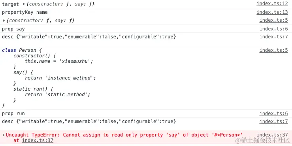This screenshot has height=146, width=292.
Task: Open source link index.ts:12
Action: coord(272,4)
